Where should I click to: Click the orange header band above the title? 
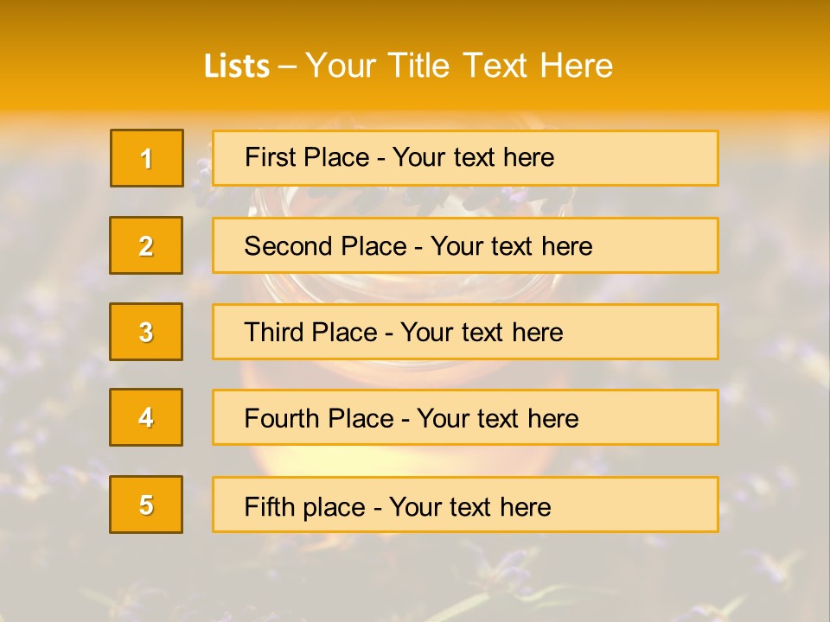(x=415, y=19)
